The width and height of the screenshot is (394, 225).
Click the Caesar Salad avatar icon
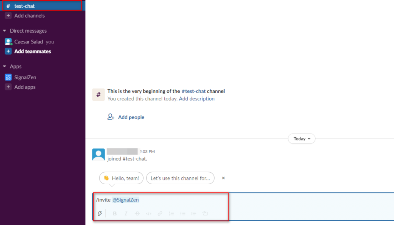click(8, 42)
